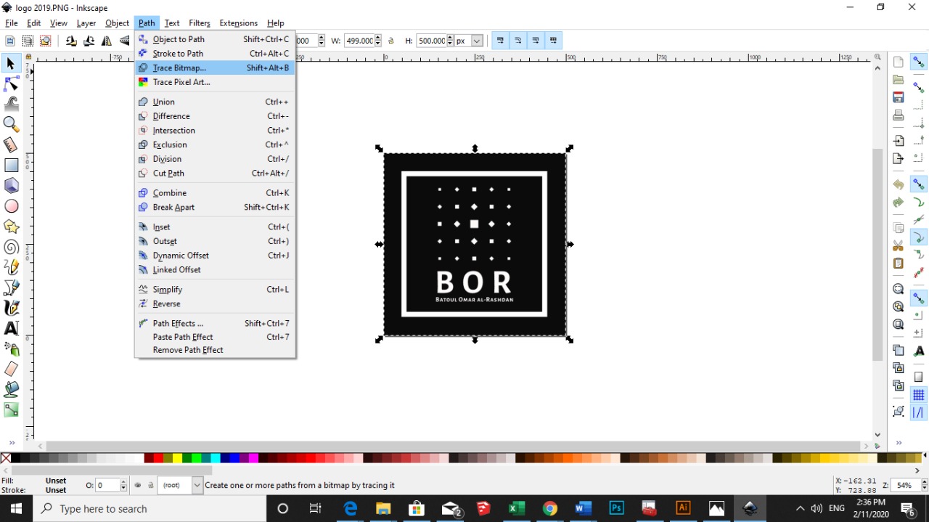Choose Union from the Path menu
The image size is (929, 522).
pyautogui.click(x=215, y=102)
